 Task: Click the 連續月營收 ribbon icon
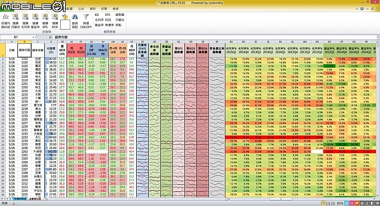pyautogui.click(x=15, y=21)
